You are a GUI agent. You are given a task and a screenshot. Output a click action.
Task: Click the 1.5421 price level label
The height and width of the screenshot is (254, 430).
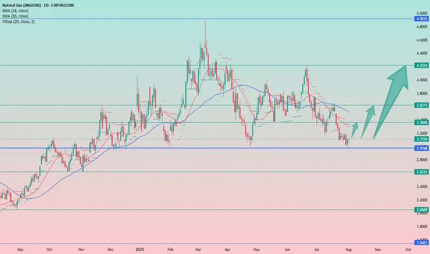click(422, 243)
